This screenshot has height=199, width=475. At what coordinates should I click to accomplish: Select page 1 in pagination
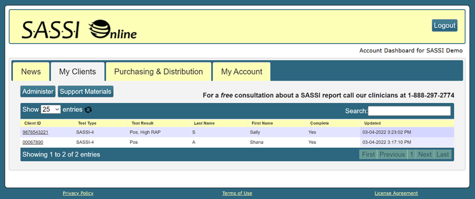click(411, 154)
